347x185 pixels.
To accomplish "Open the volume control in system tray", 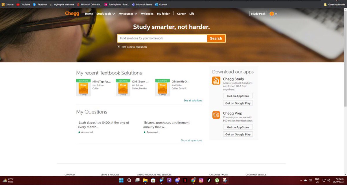I will (x=328, y=180).
